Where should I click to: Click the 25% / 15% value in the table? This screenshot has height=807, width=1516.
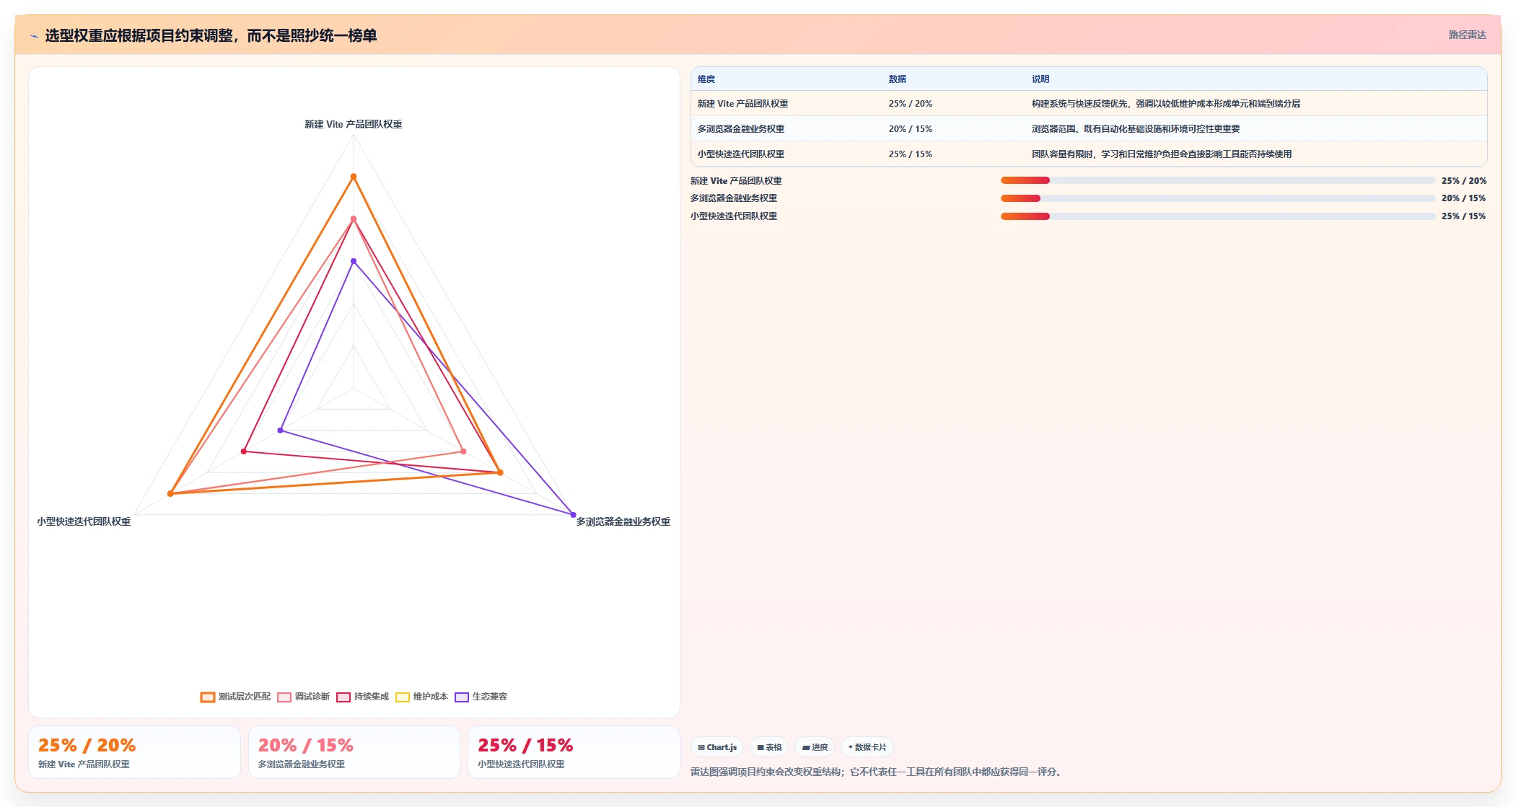(911, 154)
